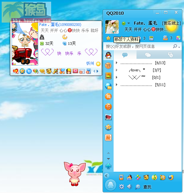
Task: Open the message box tray icon
Action: point(165,38)
